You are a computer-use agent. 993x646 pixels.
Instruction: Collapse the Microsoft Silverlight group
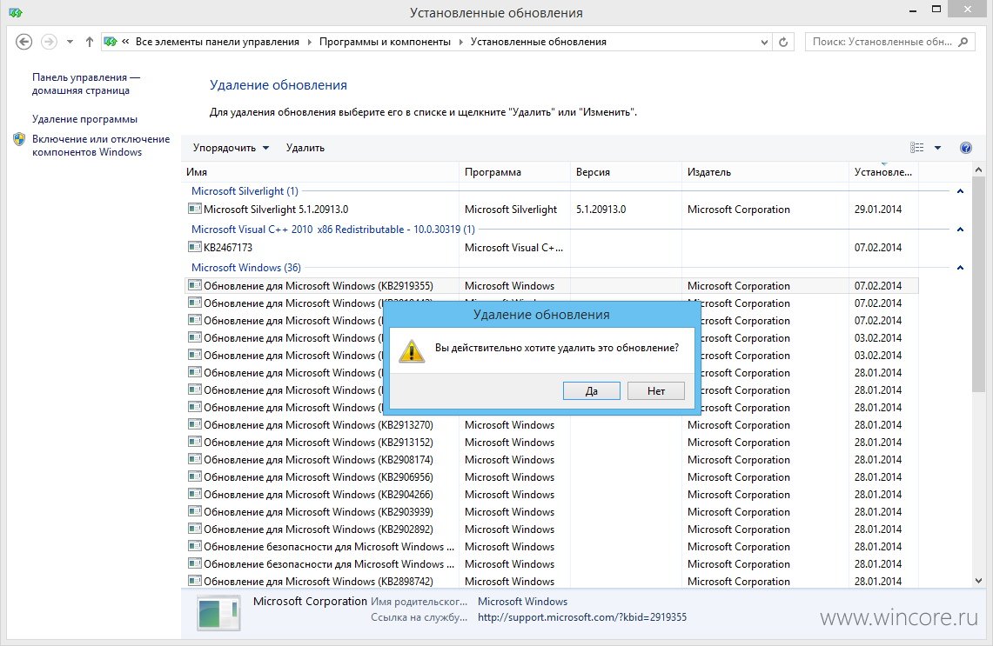click(960, 191)
